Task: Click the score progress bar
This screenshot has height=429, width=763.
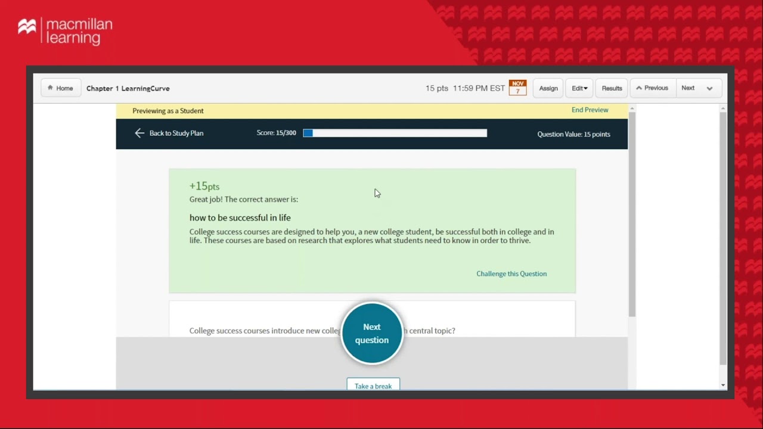Action: [395, 133]
